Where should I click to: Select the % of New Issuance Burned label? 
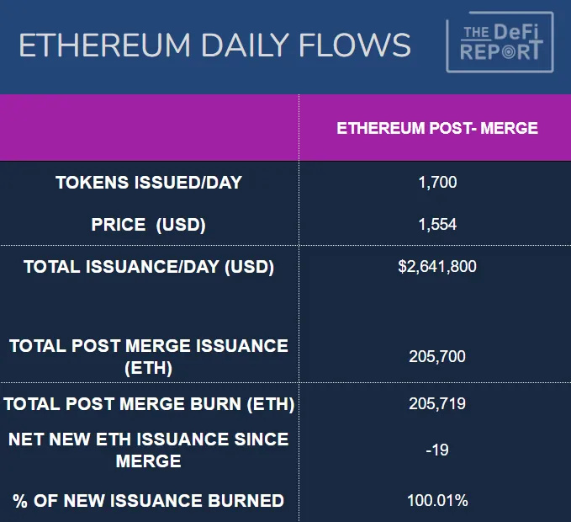[x=148, y=501]
